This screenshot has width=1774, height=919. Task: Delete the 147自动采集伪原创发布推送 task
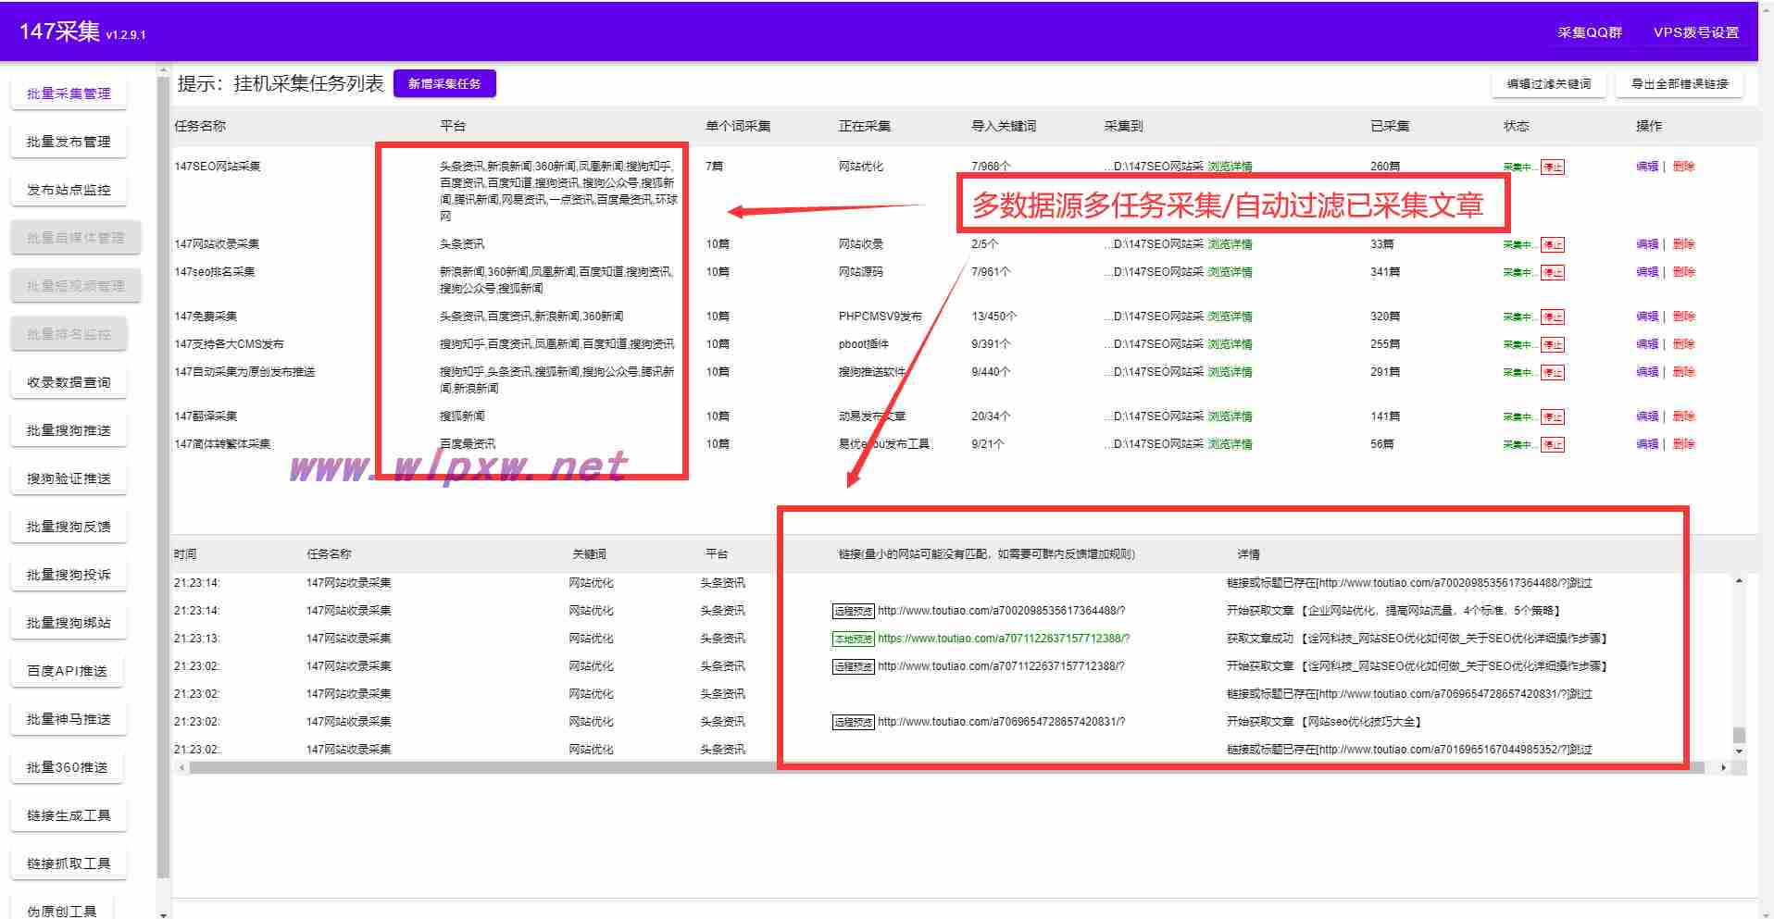pyautogui.click(x=1683, y=372)
